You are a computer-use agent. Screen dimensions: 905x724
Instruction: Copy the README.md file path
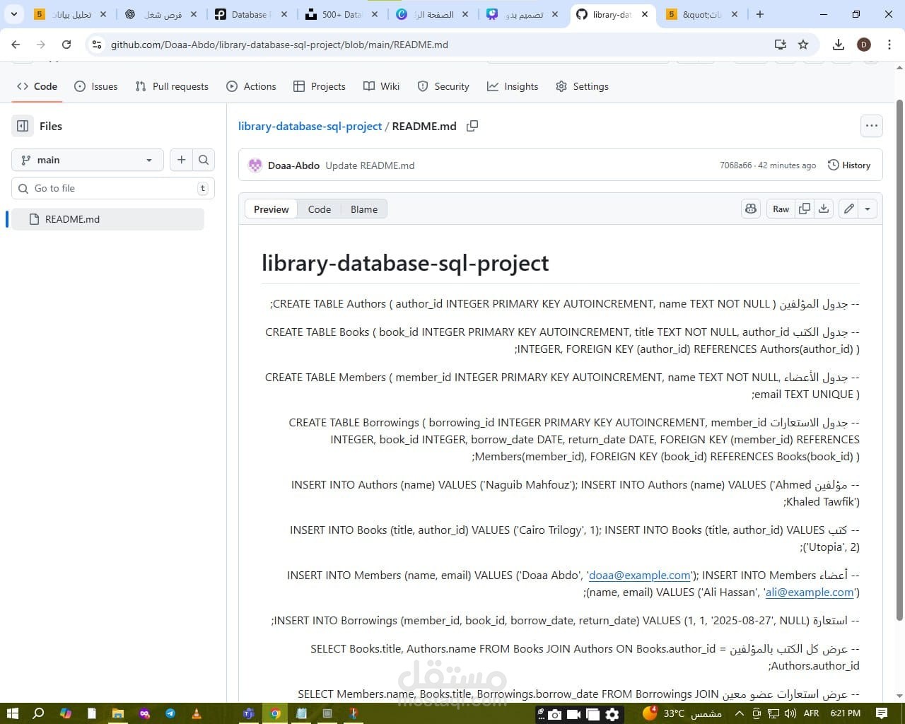(x=472, y=126)
